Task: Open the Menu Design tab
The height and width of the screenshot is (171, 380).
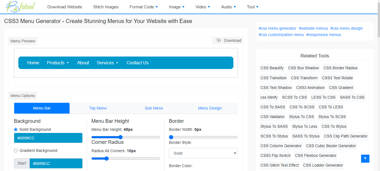Action: pos(210,108)
